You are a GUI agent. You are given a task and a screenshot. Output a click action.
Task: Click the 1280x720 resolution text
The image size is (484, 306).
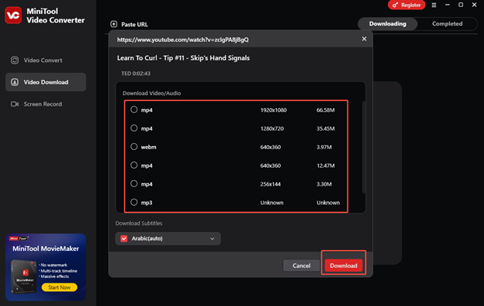pyautogui.click(x=272, y=129)
